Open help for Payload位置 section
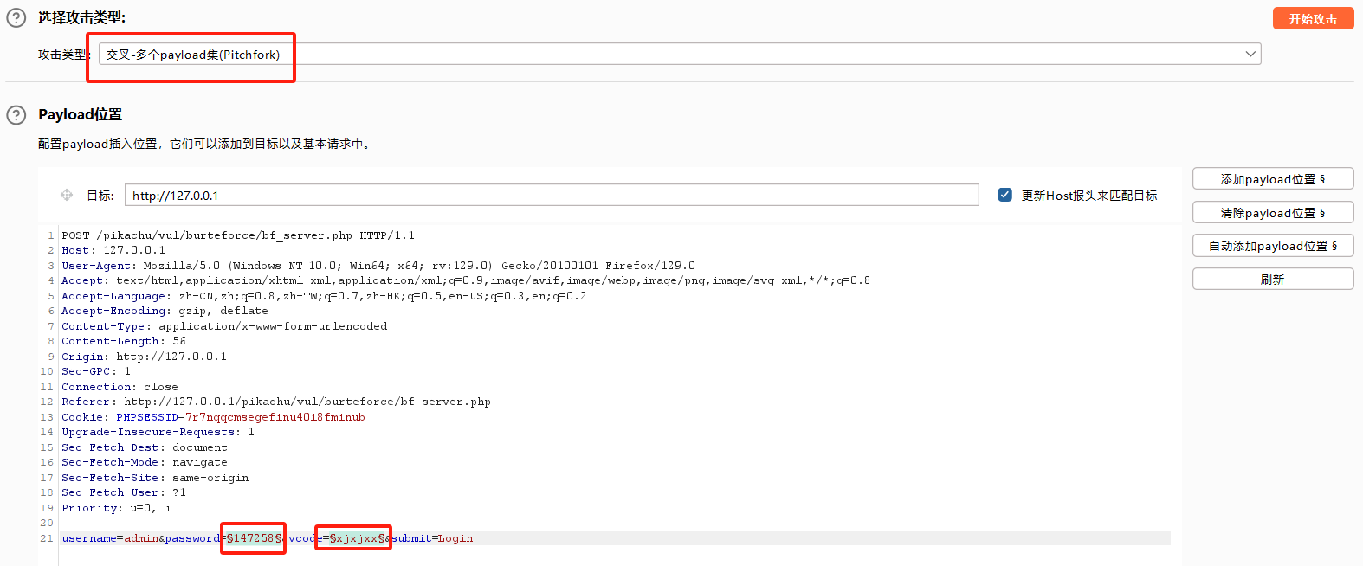 (x=16, y=115)
